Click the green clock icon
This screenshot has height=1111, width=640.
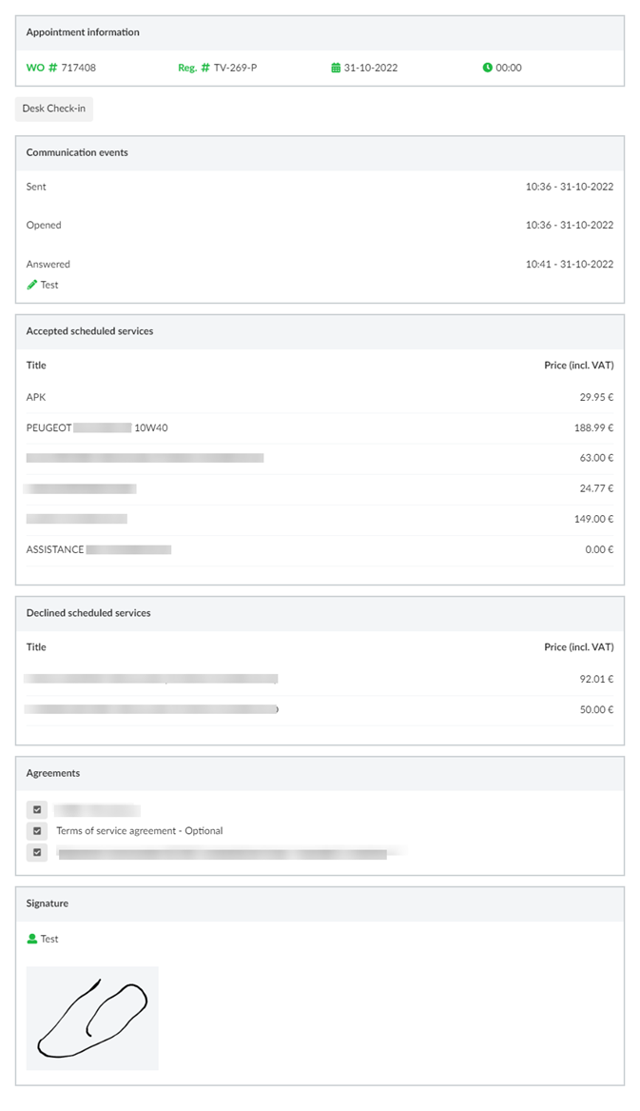click(488, 68)
